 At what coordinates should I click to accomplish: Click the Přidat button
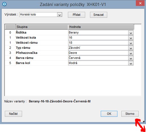point(76,15)
